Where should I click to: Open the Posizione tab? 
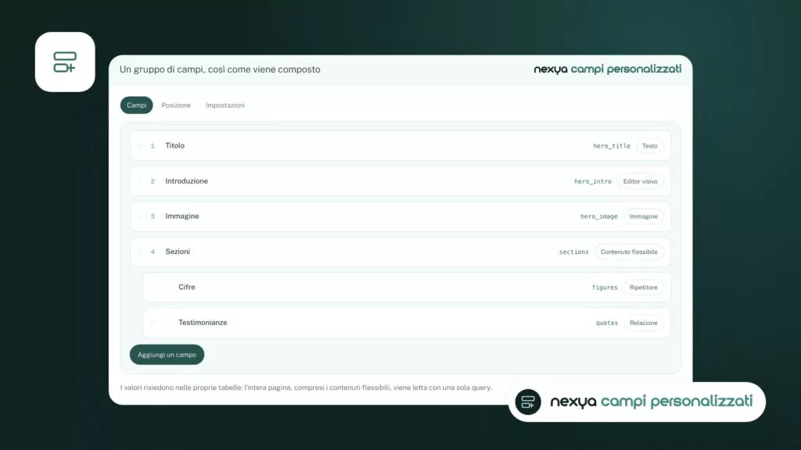pos(176,105)
